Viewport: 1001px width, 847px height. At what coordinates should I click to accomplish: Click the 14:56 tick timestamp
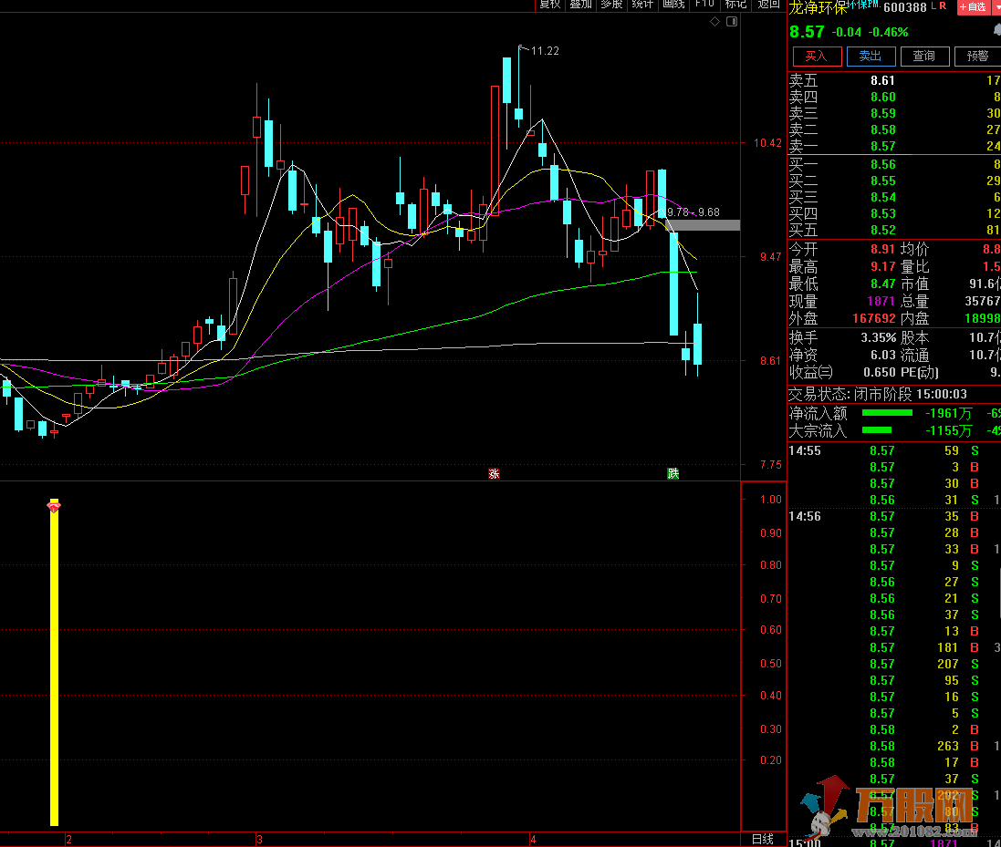pyautogui.click(x=805, y=517)
